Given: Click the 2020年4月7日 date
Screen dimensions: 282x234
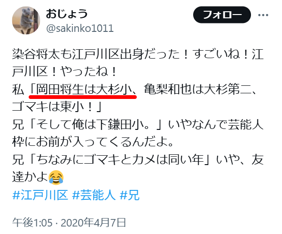Looking at the screenshot, I should [93, 223].
